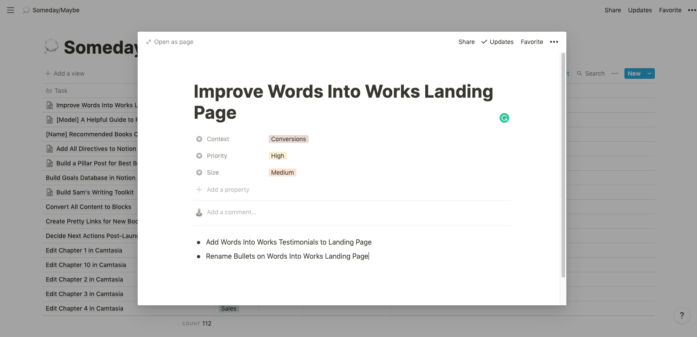Click Share in the modal header
Viewport: 697px width, 337px height.
point(467,42)
